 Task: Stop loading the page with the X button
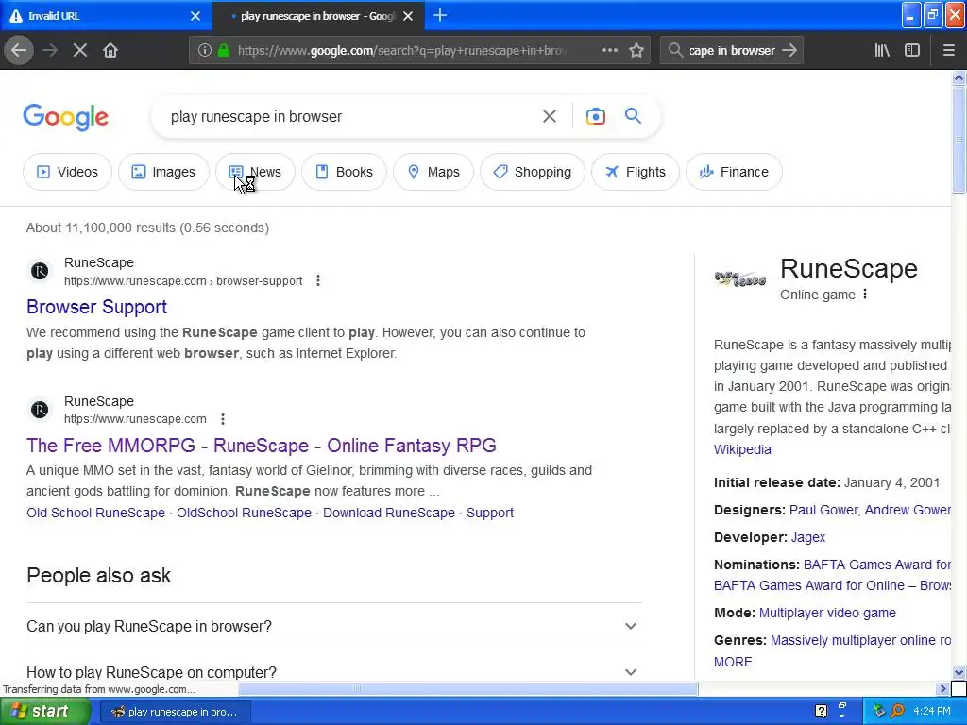click(80, 51)
